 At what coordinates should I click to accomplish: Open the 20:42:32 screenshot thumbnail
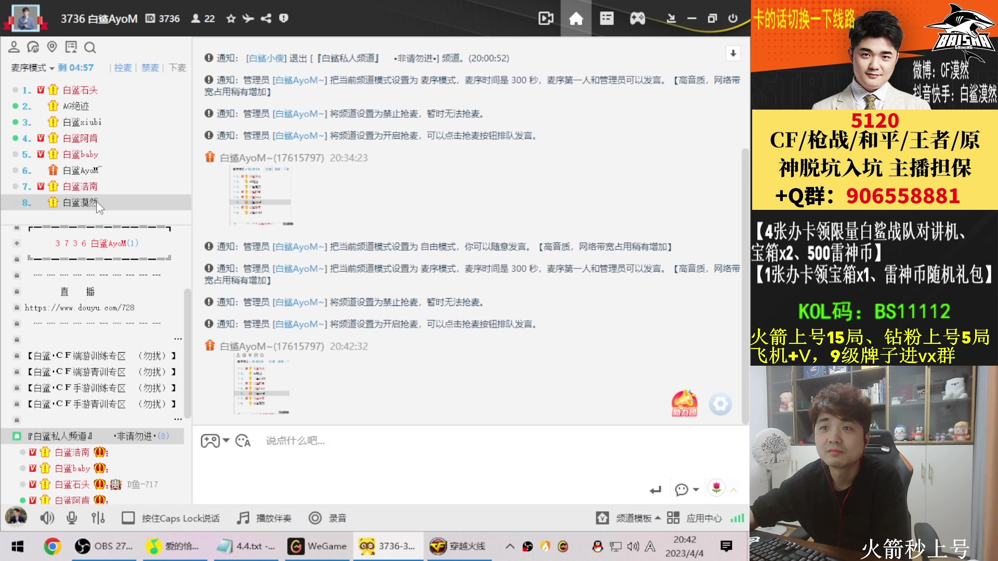[x=261, y=383]
